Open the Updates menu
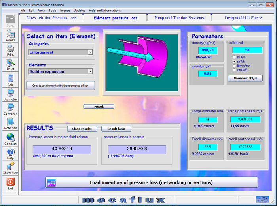The image size is (277, 206). pyautogui.click(x=79, y=11)
